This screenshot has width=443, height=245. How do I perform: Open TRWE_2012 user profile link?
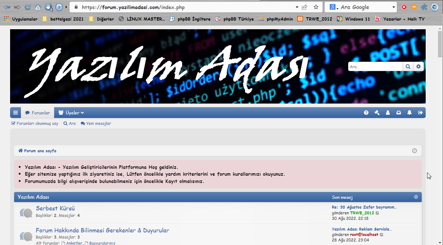coord(362,213)
